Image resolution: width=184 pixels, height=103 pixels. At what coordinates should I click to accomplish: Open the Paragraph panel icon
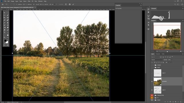pos(148,25)
